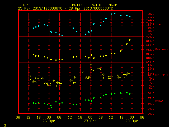Click the 1463M elevation text
169x127 pixels.
pyautogui.click(x=112, y=5)
